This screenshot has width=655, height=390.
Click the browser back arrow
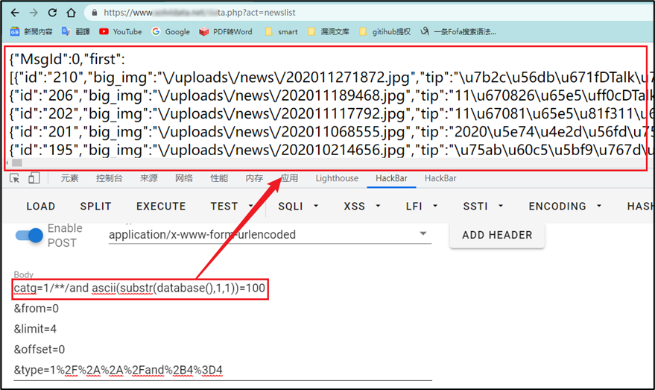(x=15, y=13)
